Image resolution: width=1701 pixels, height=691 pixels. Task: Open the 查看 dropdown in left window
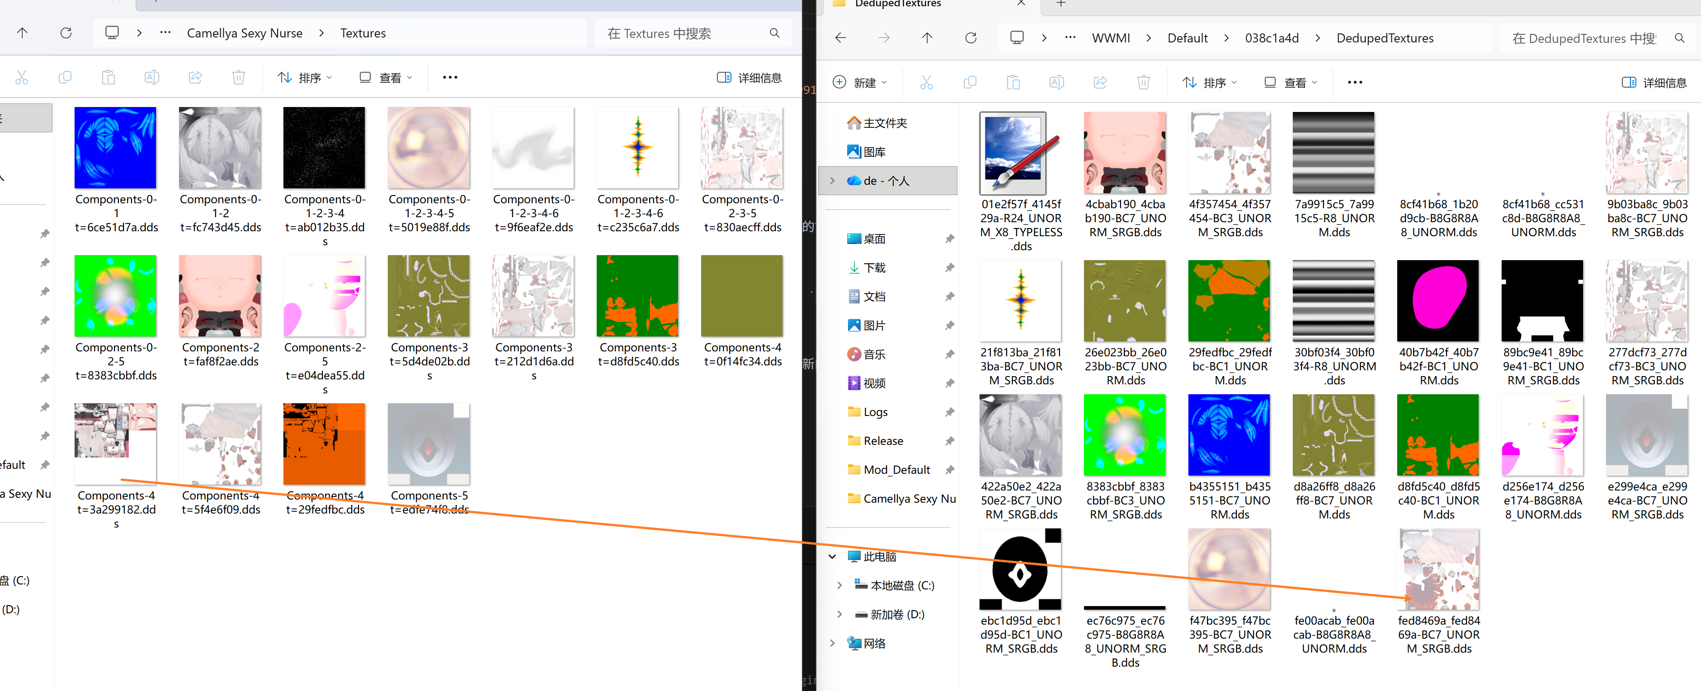pos(386,78)
